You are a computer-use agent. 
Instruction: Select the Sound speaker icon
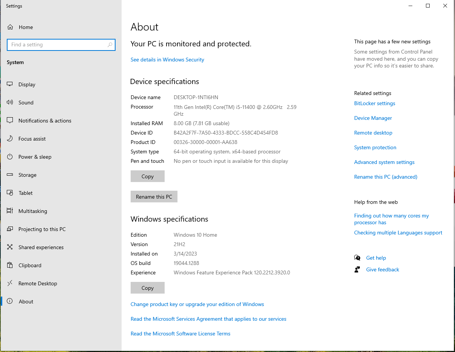click(10, 103)
